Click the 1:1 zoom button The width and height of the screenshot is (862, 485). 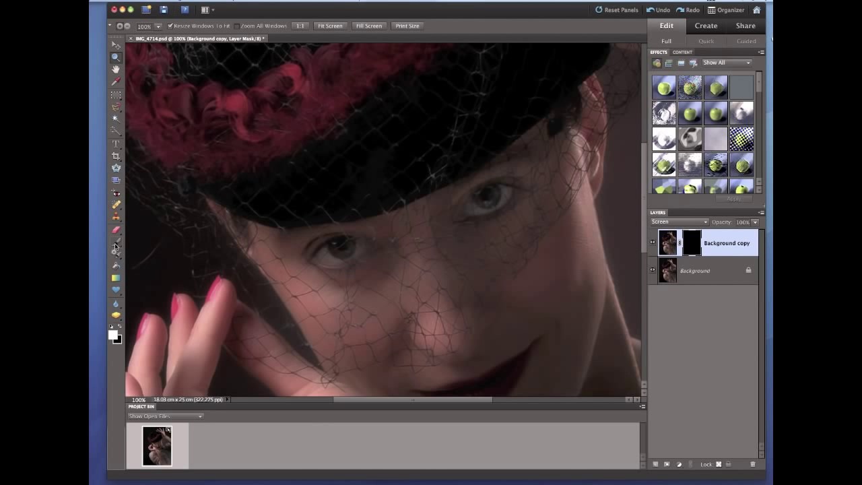pos(300,26)
